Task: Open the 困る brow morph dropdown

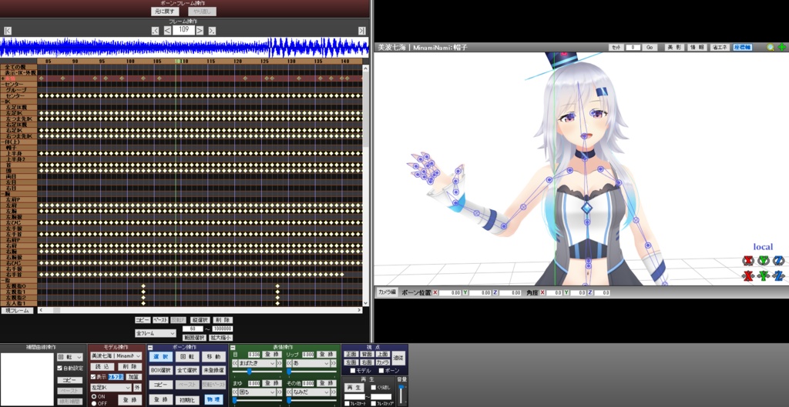Action: tap(257, 392)
